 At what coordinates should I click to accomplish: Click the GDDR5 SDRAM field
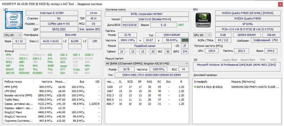coord(247,35)
